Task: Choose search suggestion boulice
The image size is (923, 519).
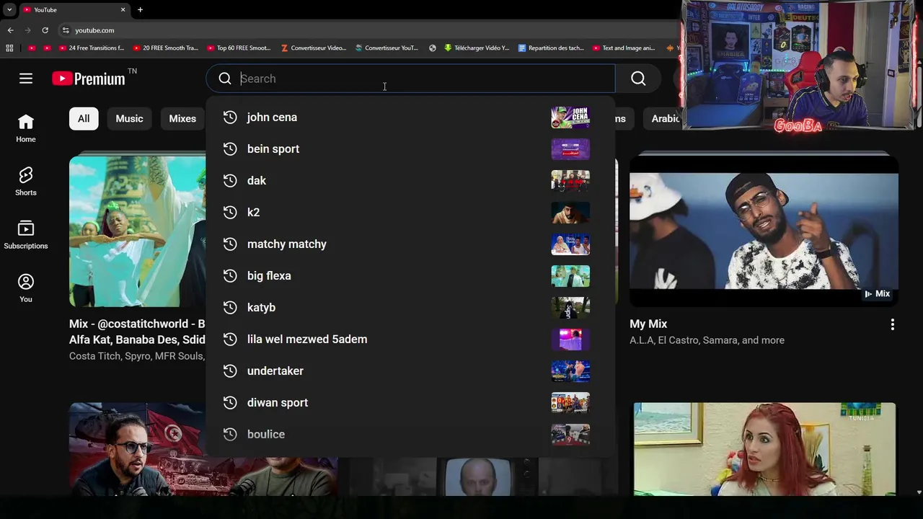Action: [x=410, y=434]
